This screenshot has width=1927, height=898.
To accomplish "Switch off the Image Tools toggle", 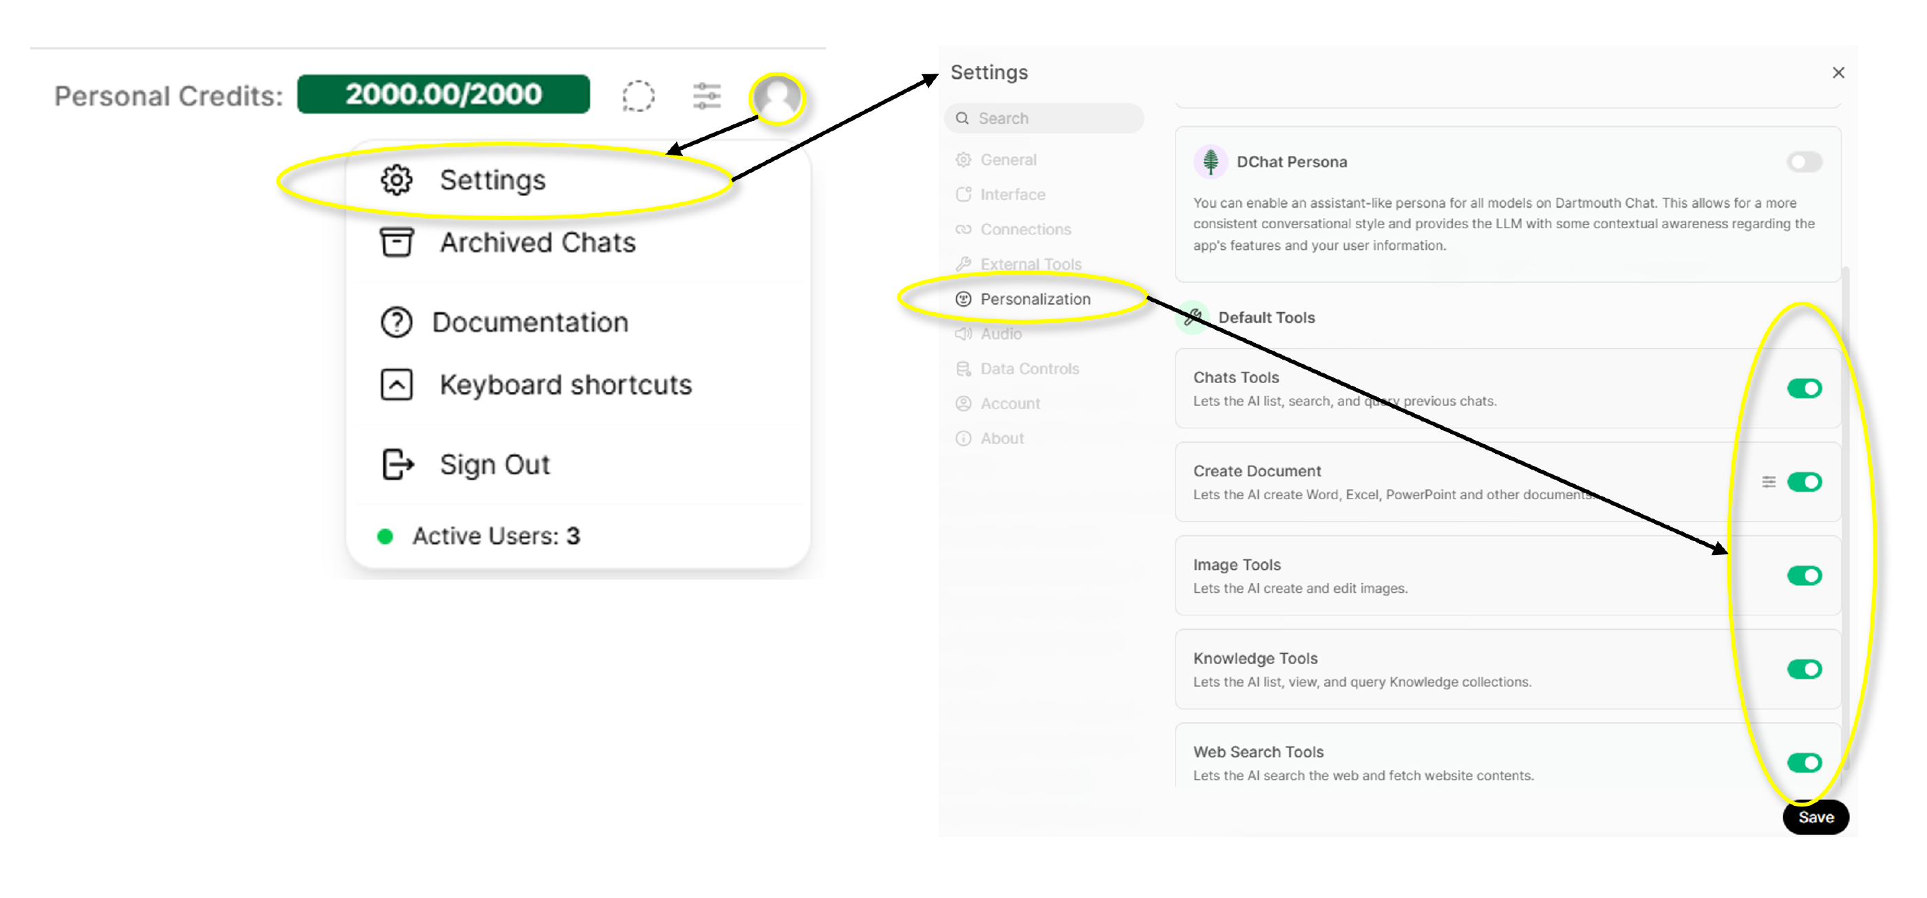I will [1804, 576].
